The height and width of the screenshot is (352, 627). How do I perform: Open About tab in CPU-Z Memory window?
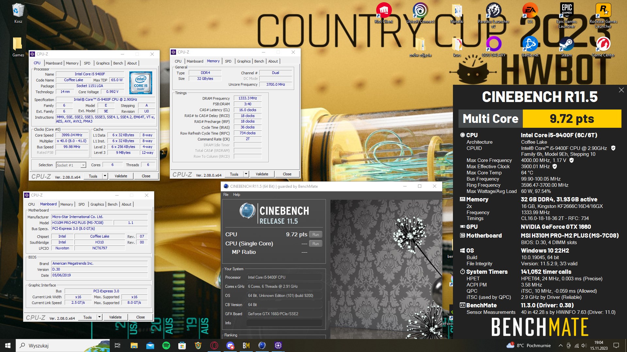(273, 61)
